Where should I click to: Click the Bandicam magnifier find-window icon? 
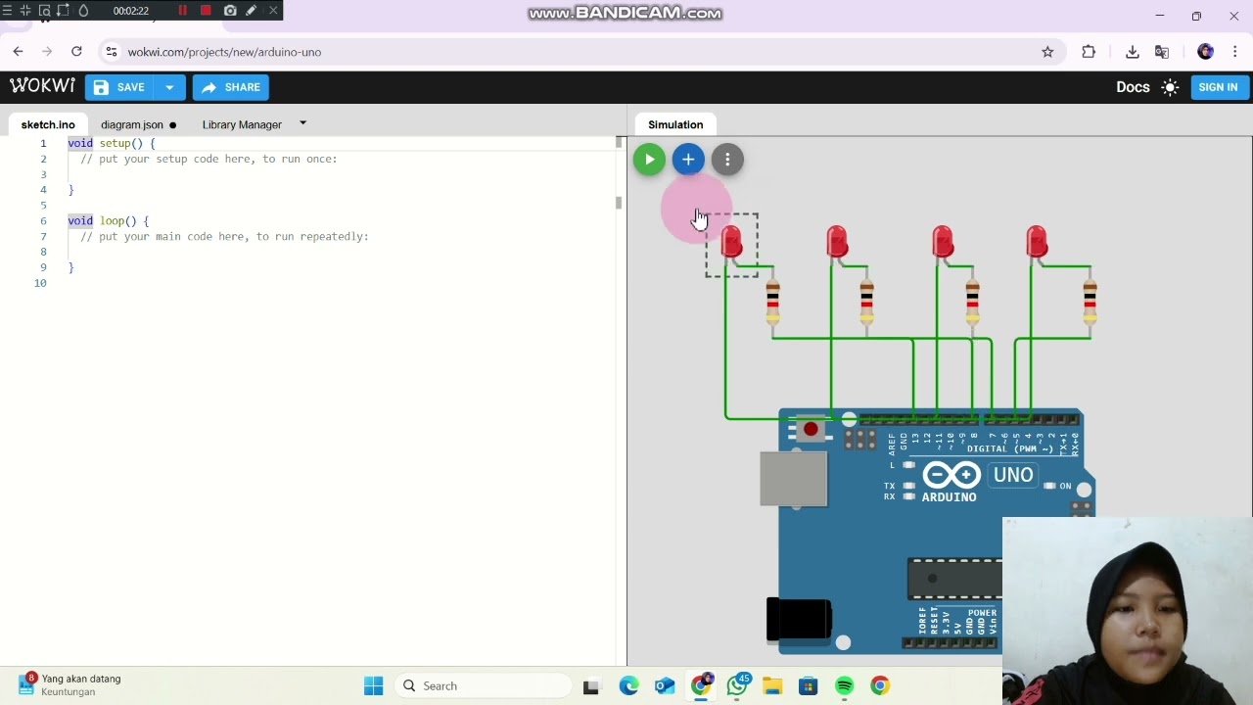tap(44, 11)
